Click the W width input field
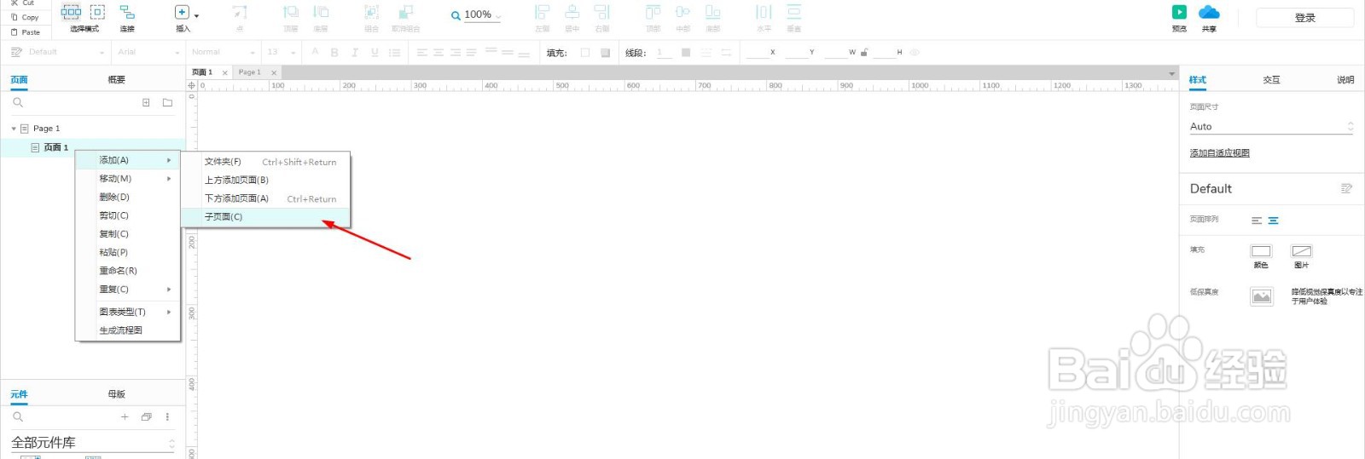1365x459 pixels. pyautogui.click(x=836, y=53)
